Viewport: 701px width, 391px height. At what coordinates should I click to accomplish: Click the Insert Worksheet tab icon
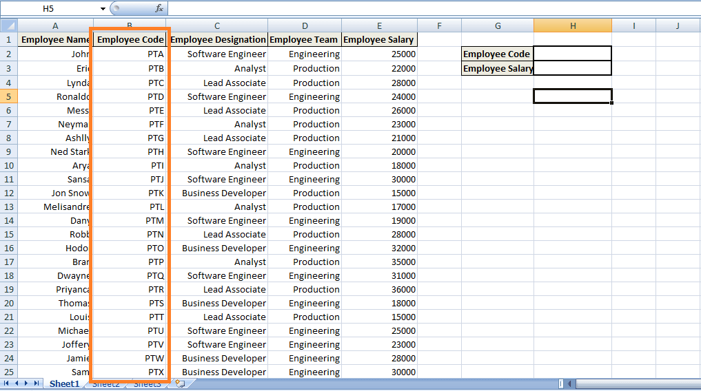(x=180, y=383)
